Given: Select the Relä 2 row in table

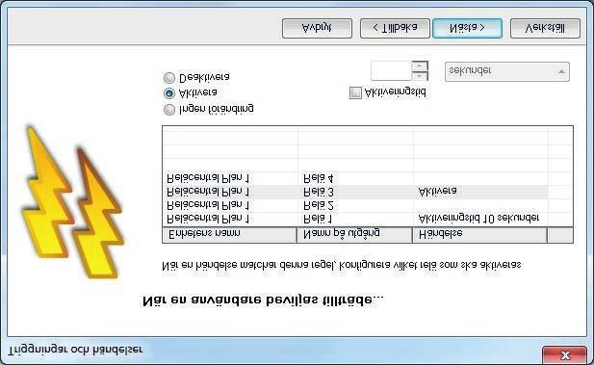Looking at the screenshot, I should (x=355, y=206).
